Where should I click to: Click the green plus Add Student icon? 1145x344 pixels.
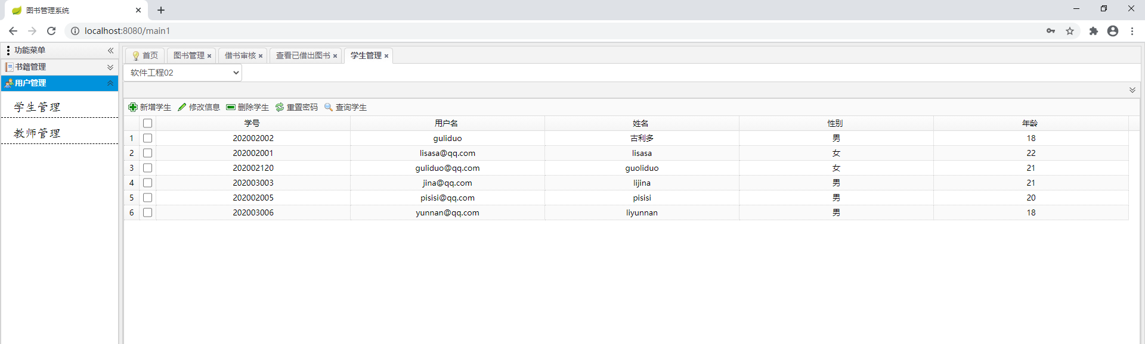[x=133, y=107]
